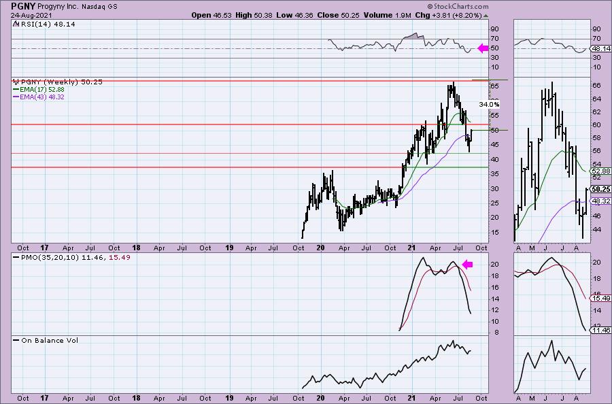
Task: Click the green up-triangle change indicator
Action: coord(486,16)
